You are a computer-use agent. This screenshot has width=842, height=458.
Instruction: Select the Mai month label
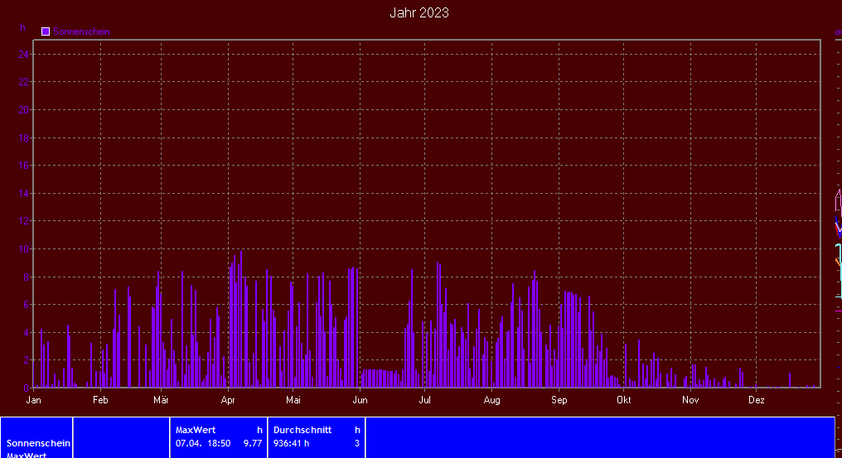(293, 400)
